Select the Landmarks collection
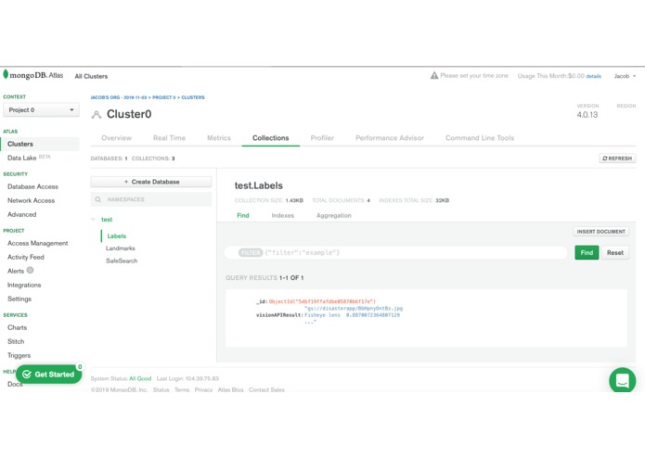The width and height of the screenshot is (645, 458). (x=120, y=248)
